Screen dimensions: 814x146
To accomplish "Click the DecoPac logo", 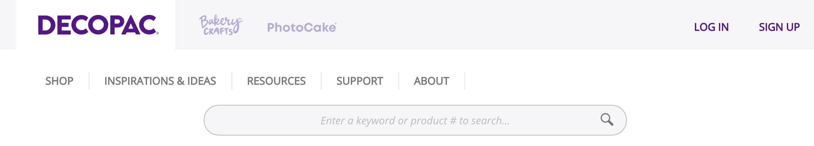I will pos(98,25).
